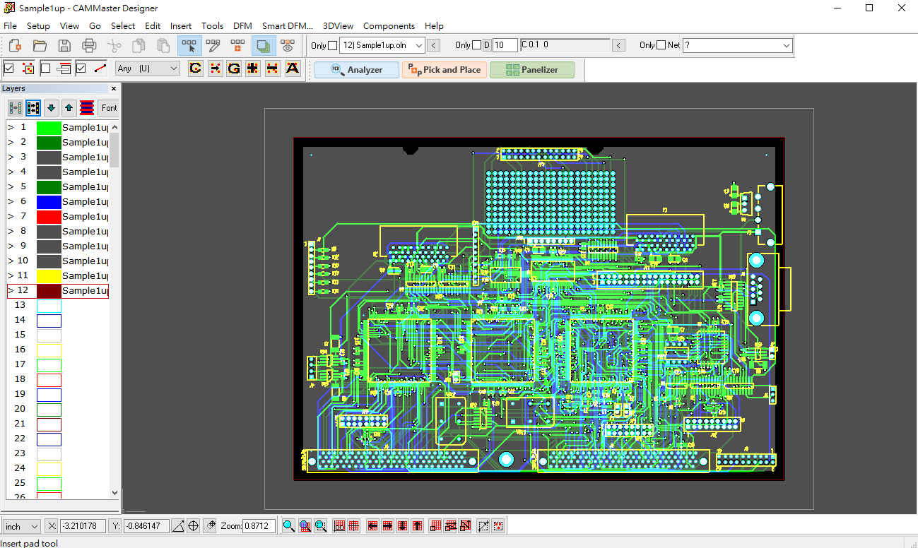The image size is (918, 548).
Task: Click the Layers list scroll down arrow
Action: (115, 493)
